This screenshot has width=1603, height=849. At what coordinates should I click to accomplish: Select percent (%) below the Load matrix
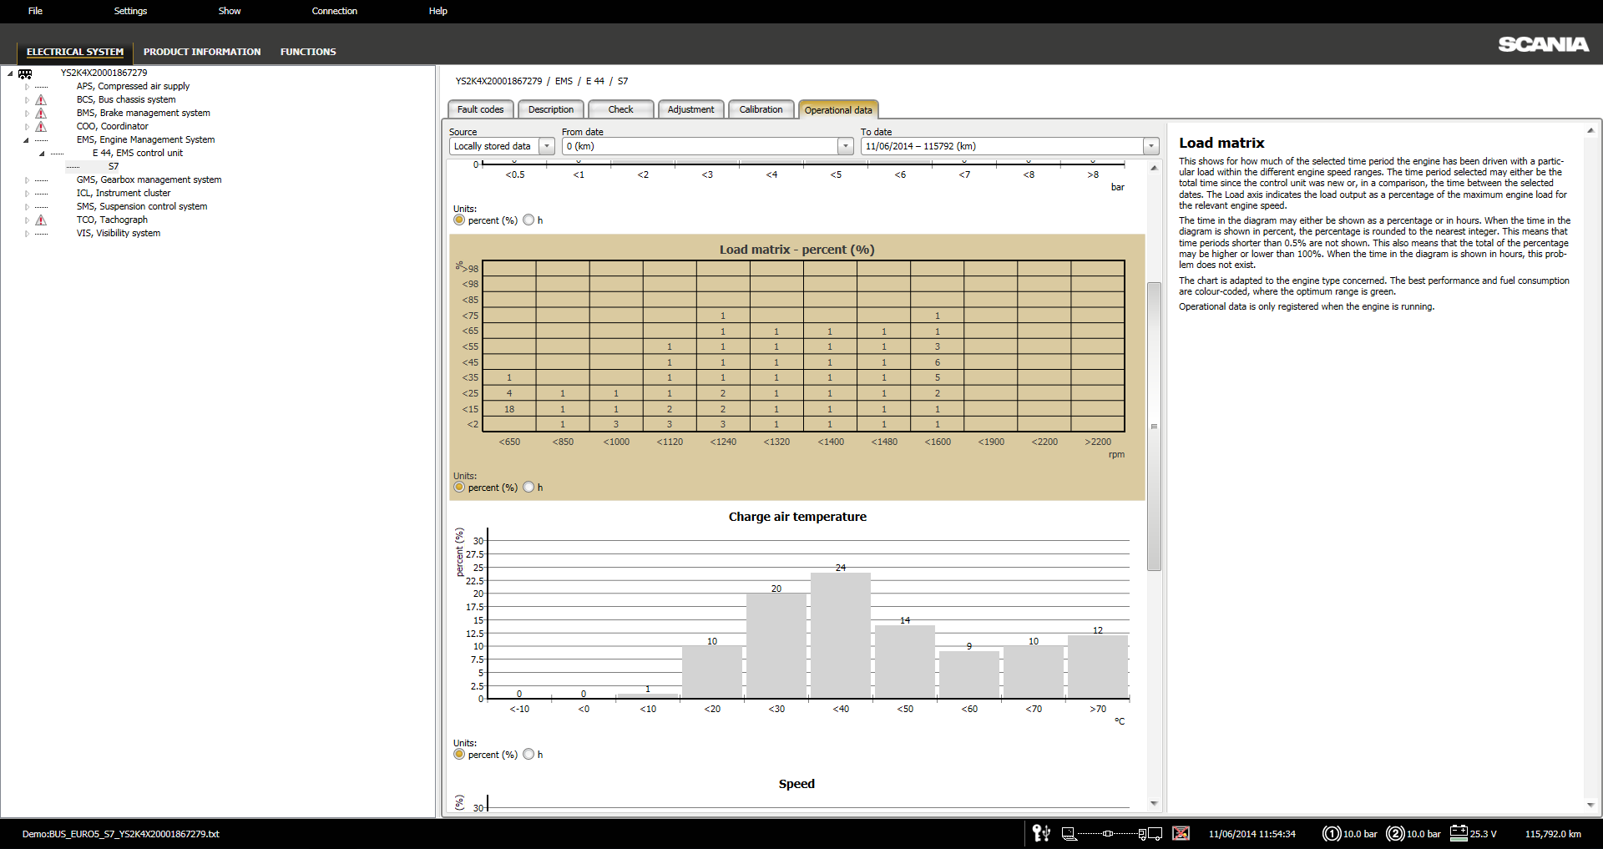tap(459, 488)
